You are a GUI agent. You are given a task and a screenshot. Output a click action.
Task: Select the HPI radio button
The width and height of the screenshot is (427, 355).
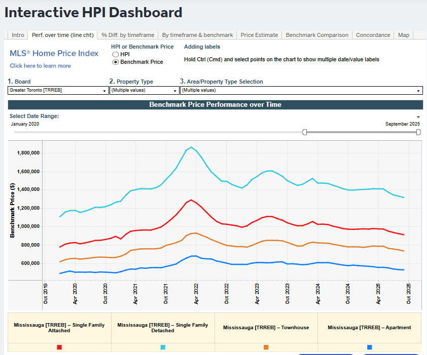[116, 54]
